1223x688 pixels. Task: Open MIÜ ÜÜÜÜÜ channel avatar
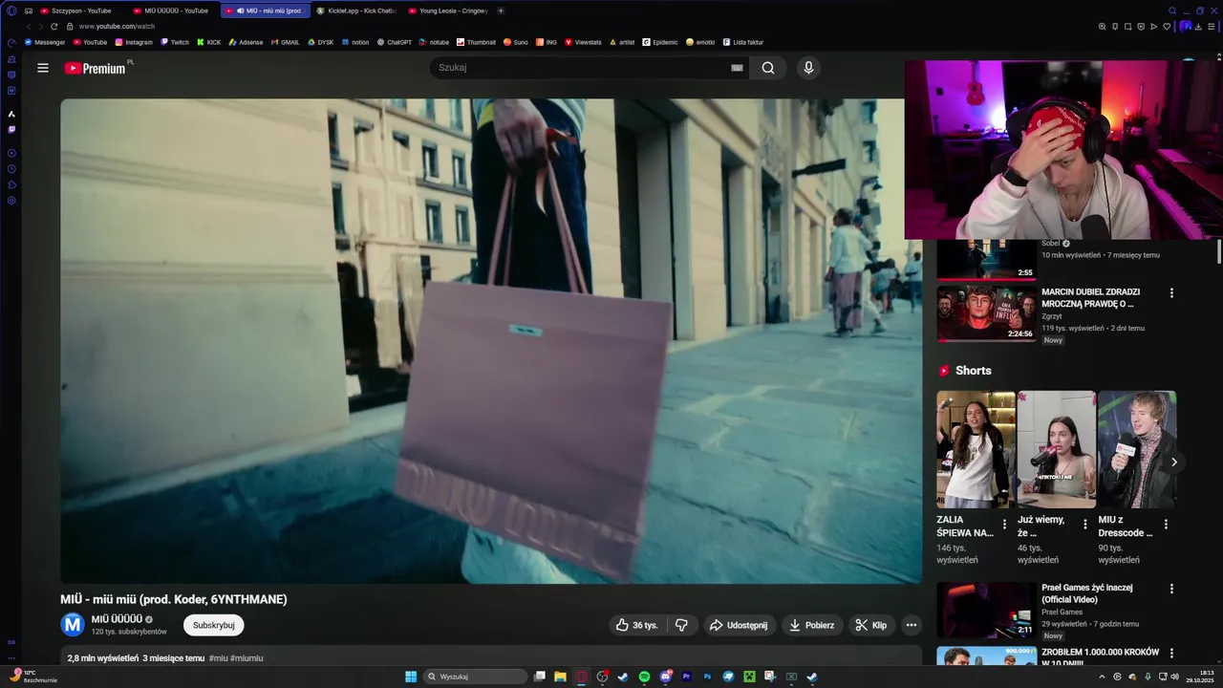click(73, 625)
